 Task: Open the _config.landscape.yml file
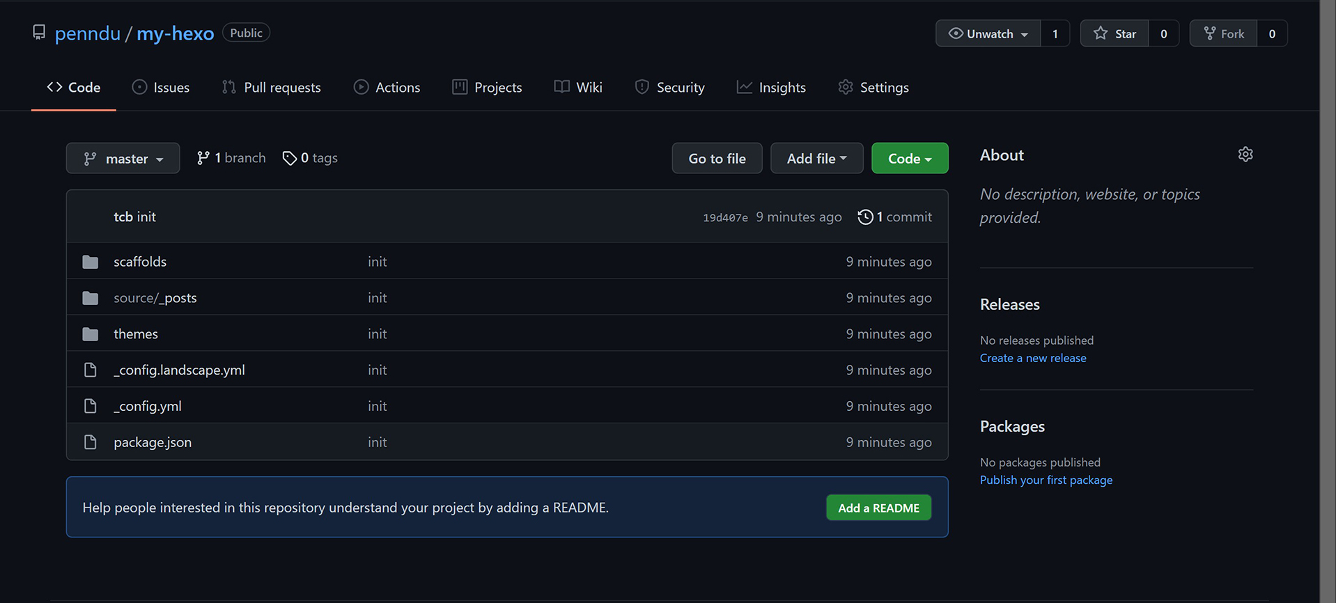pyautogui.click(x=179, y=370)
